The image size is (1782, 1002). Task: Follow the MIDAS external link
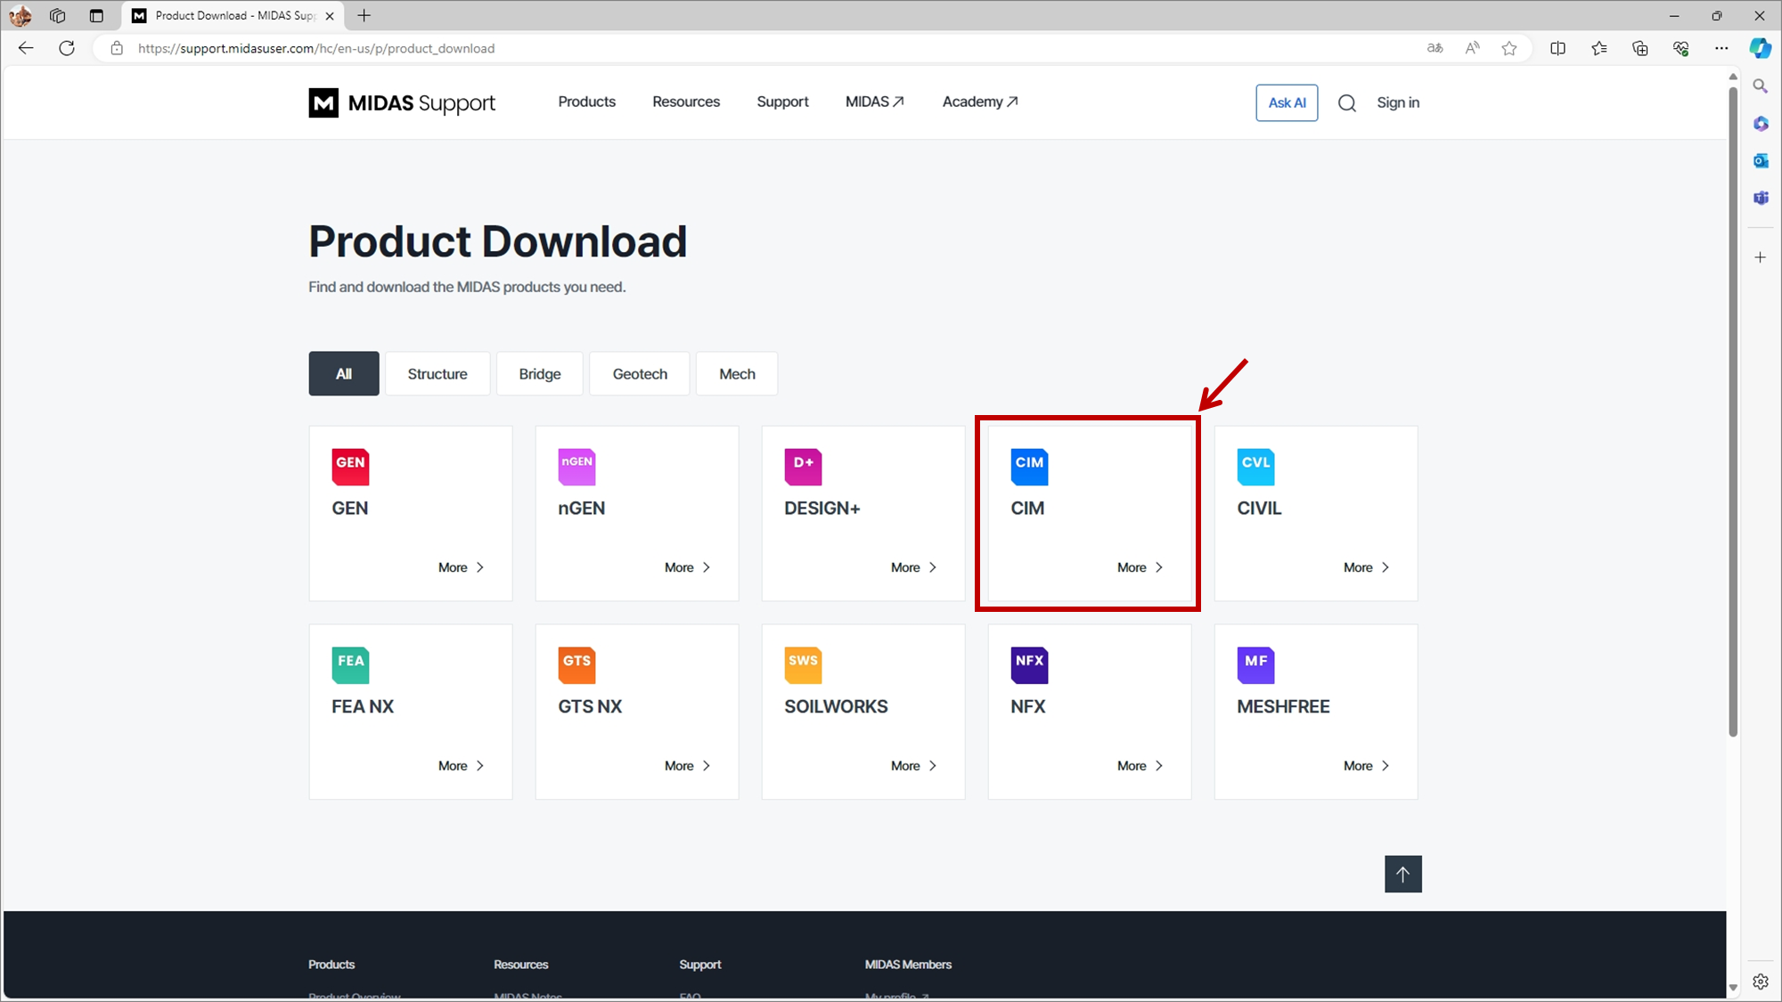(x=875, y=102)
